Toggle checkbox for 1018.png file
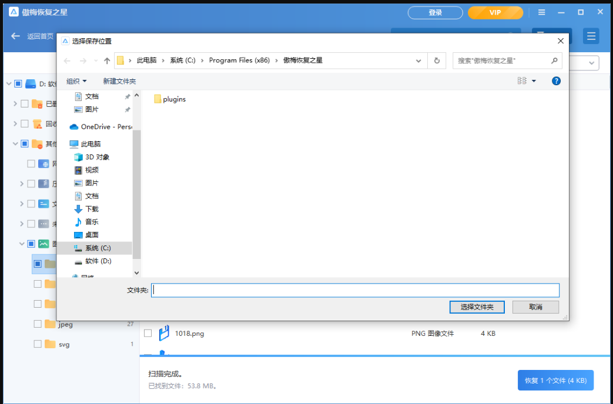This screenshot has width=613, height=404. click(x=148, y=333)
